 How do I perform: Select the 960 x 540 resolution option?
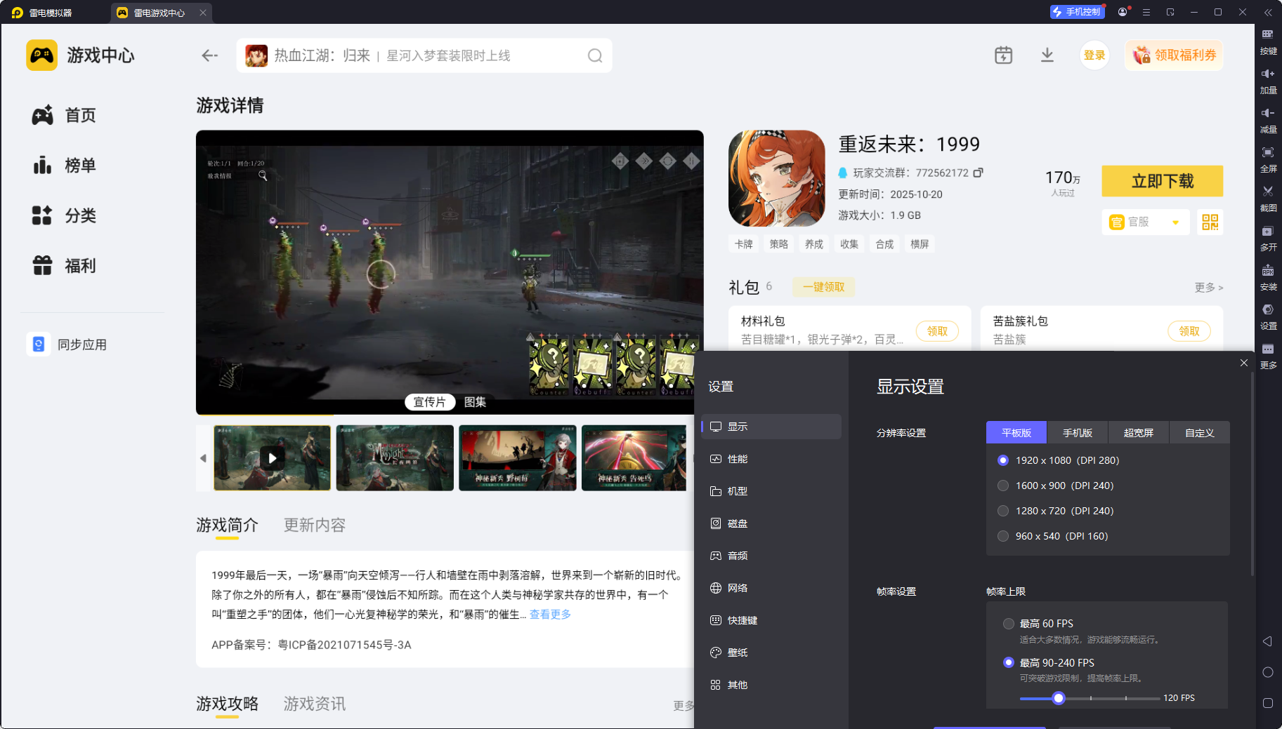point(1003,535)
